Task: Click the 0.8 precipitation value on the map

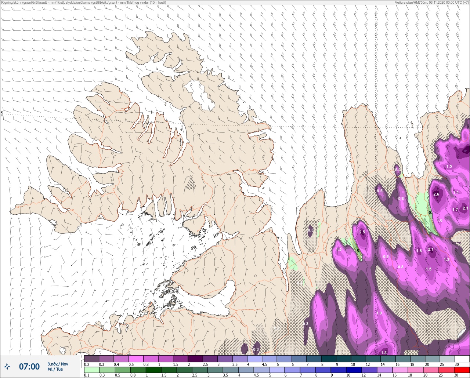Action: tap(401, 267)
